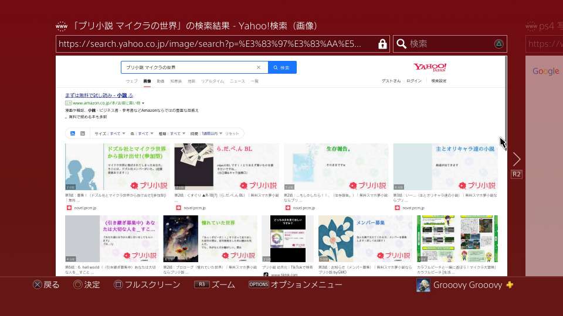
Task: Switch to the ウェブ search tab
Action: coord(132,81)
